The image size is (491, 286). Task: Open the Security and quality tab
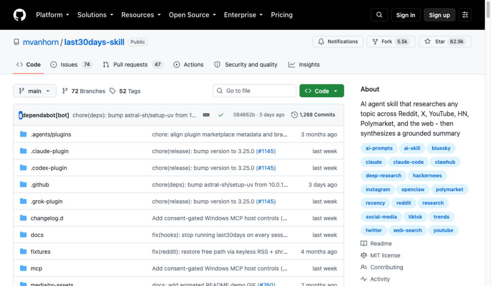click(x=246, y=65)
